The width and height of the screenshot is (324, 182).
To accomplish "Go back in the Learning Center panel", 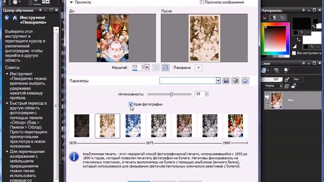I will pos(7,18).
